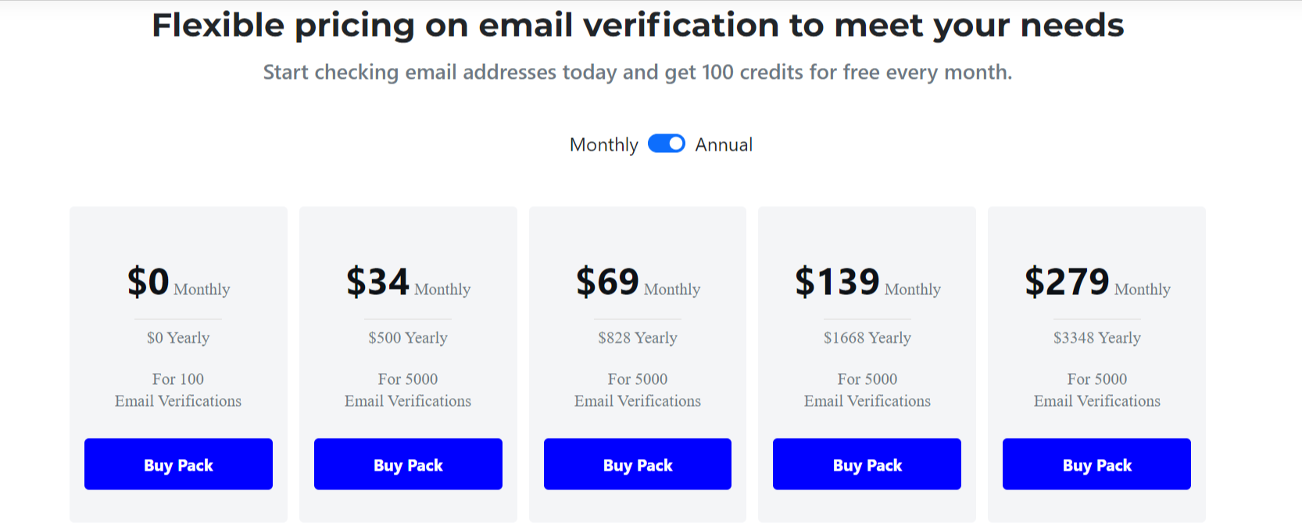Click the blue Monthly/Annual switch

(x=666, y=144)
